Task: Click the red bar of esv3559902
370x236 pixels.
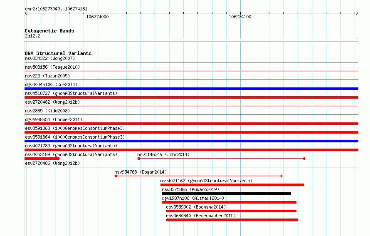Action: tap(232, 211)
